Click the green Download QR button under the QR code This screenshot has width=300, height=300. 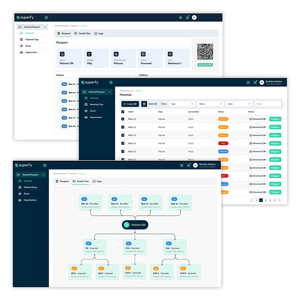tap(205, 65)
